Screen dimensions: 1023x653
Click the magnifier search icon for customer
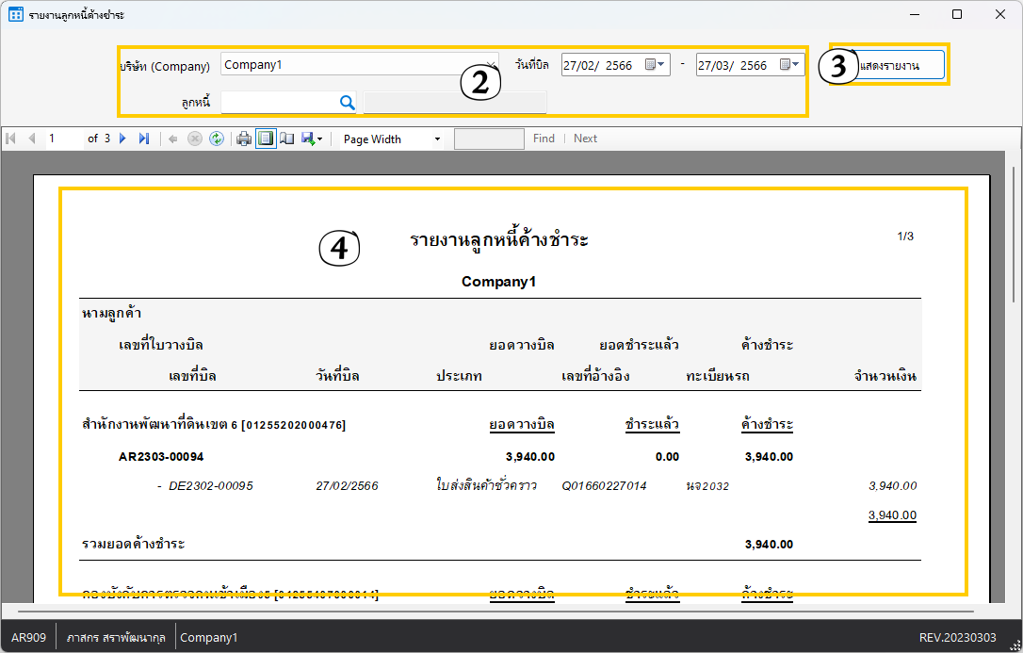tap(346, 103)
